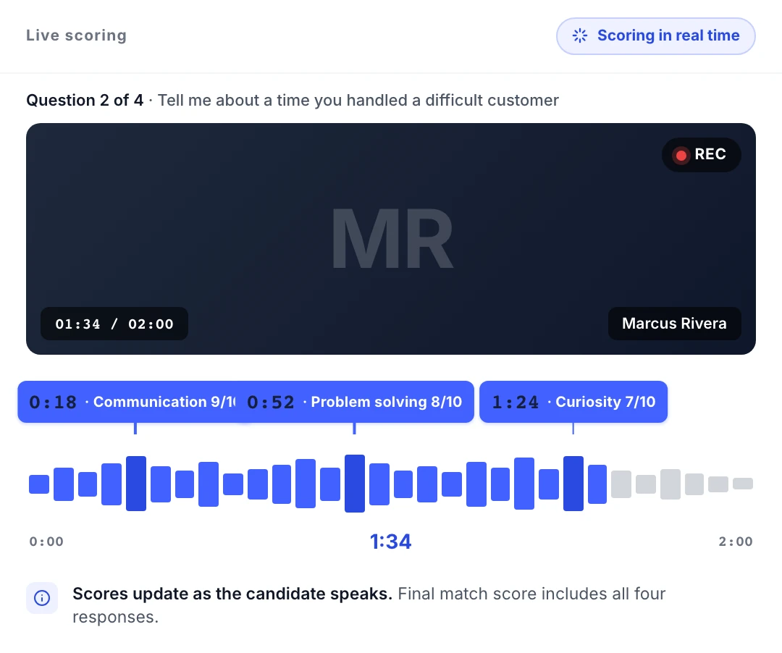Click the first waveform bar at 0:00
The width and height of the screenshot is (782, 653).
pos(39,484)
